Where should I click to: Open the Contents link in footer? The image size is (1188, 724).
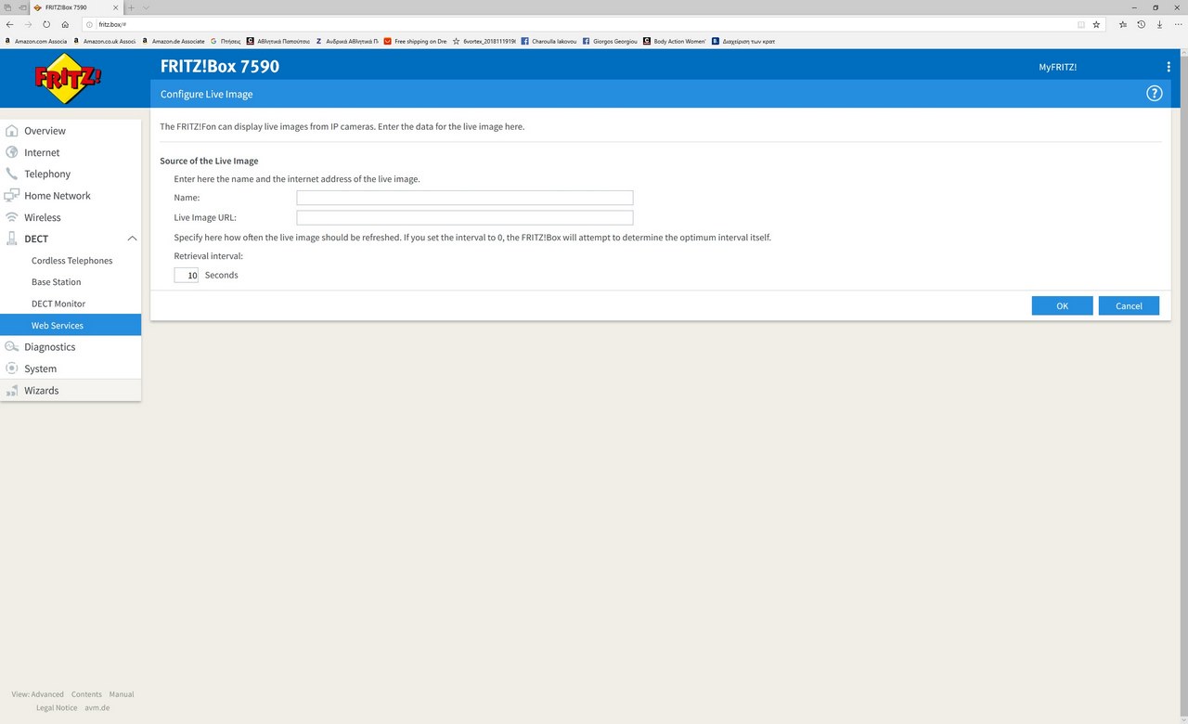[86, 694]
